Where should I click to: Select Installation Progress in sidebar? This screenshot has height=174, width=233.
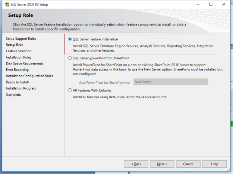tap(21, 88)
